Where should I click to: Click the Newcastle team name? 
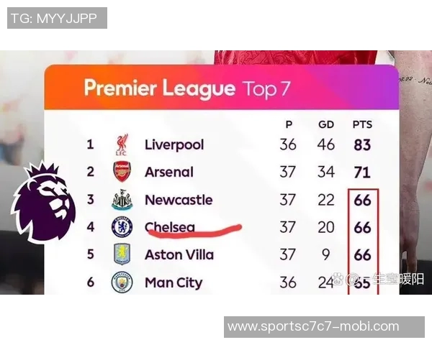pos(179,200)
